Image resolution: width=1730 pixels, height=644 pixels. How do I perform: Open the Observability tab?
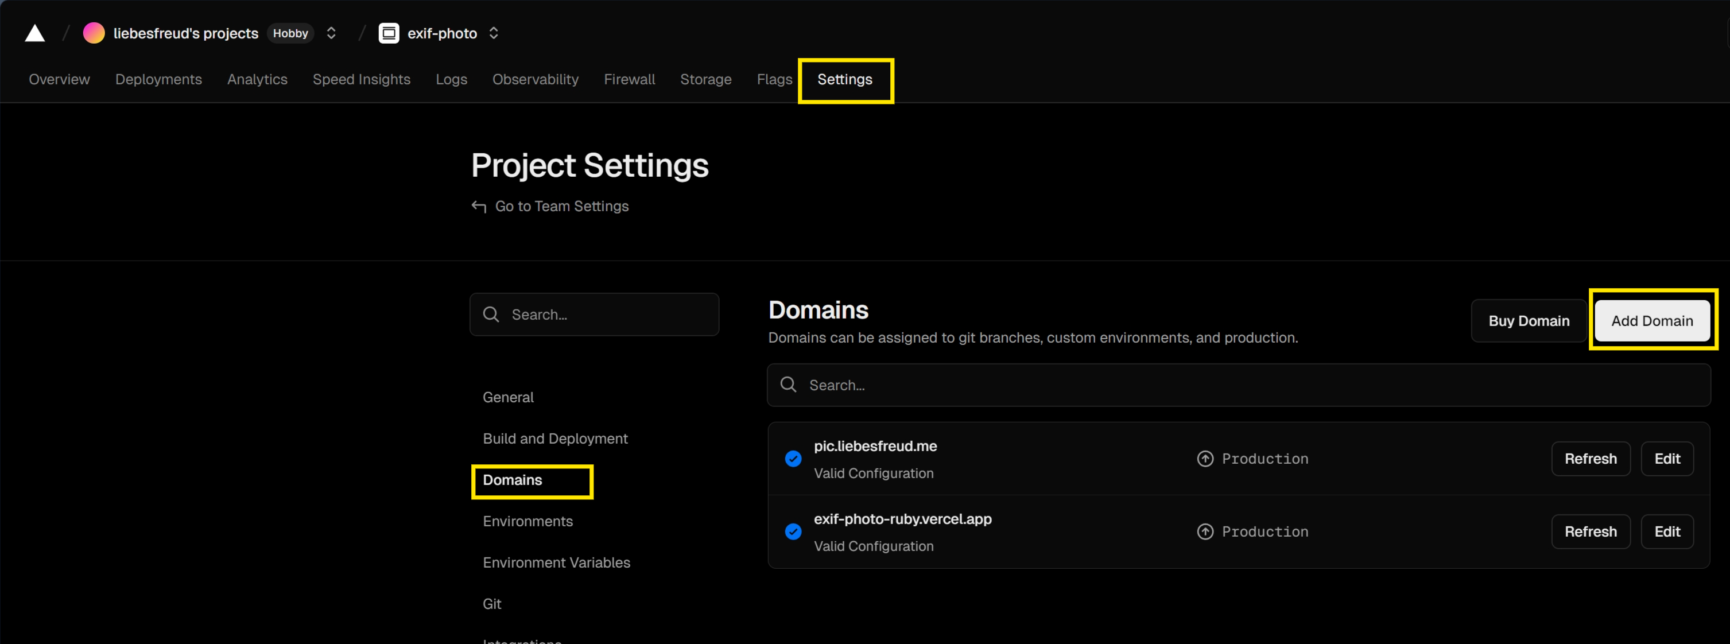[x=536, y=79]
